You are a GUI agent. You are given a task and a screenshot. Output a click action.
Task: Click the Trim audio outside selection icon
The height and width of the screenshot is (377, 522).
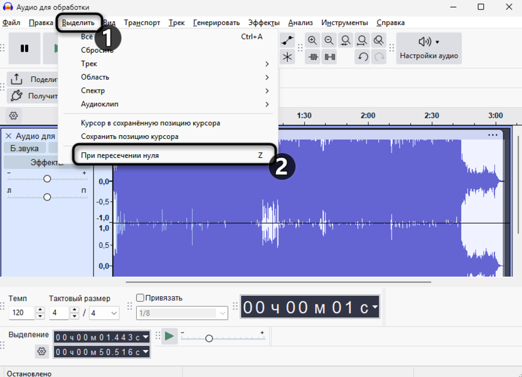tap(313, 57)
